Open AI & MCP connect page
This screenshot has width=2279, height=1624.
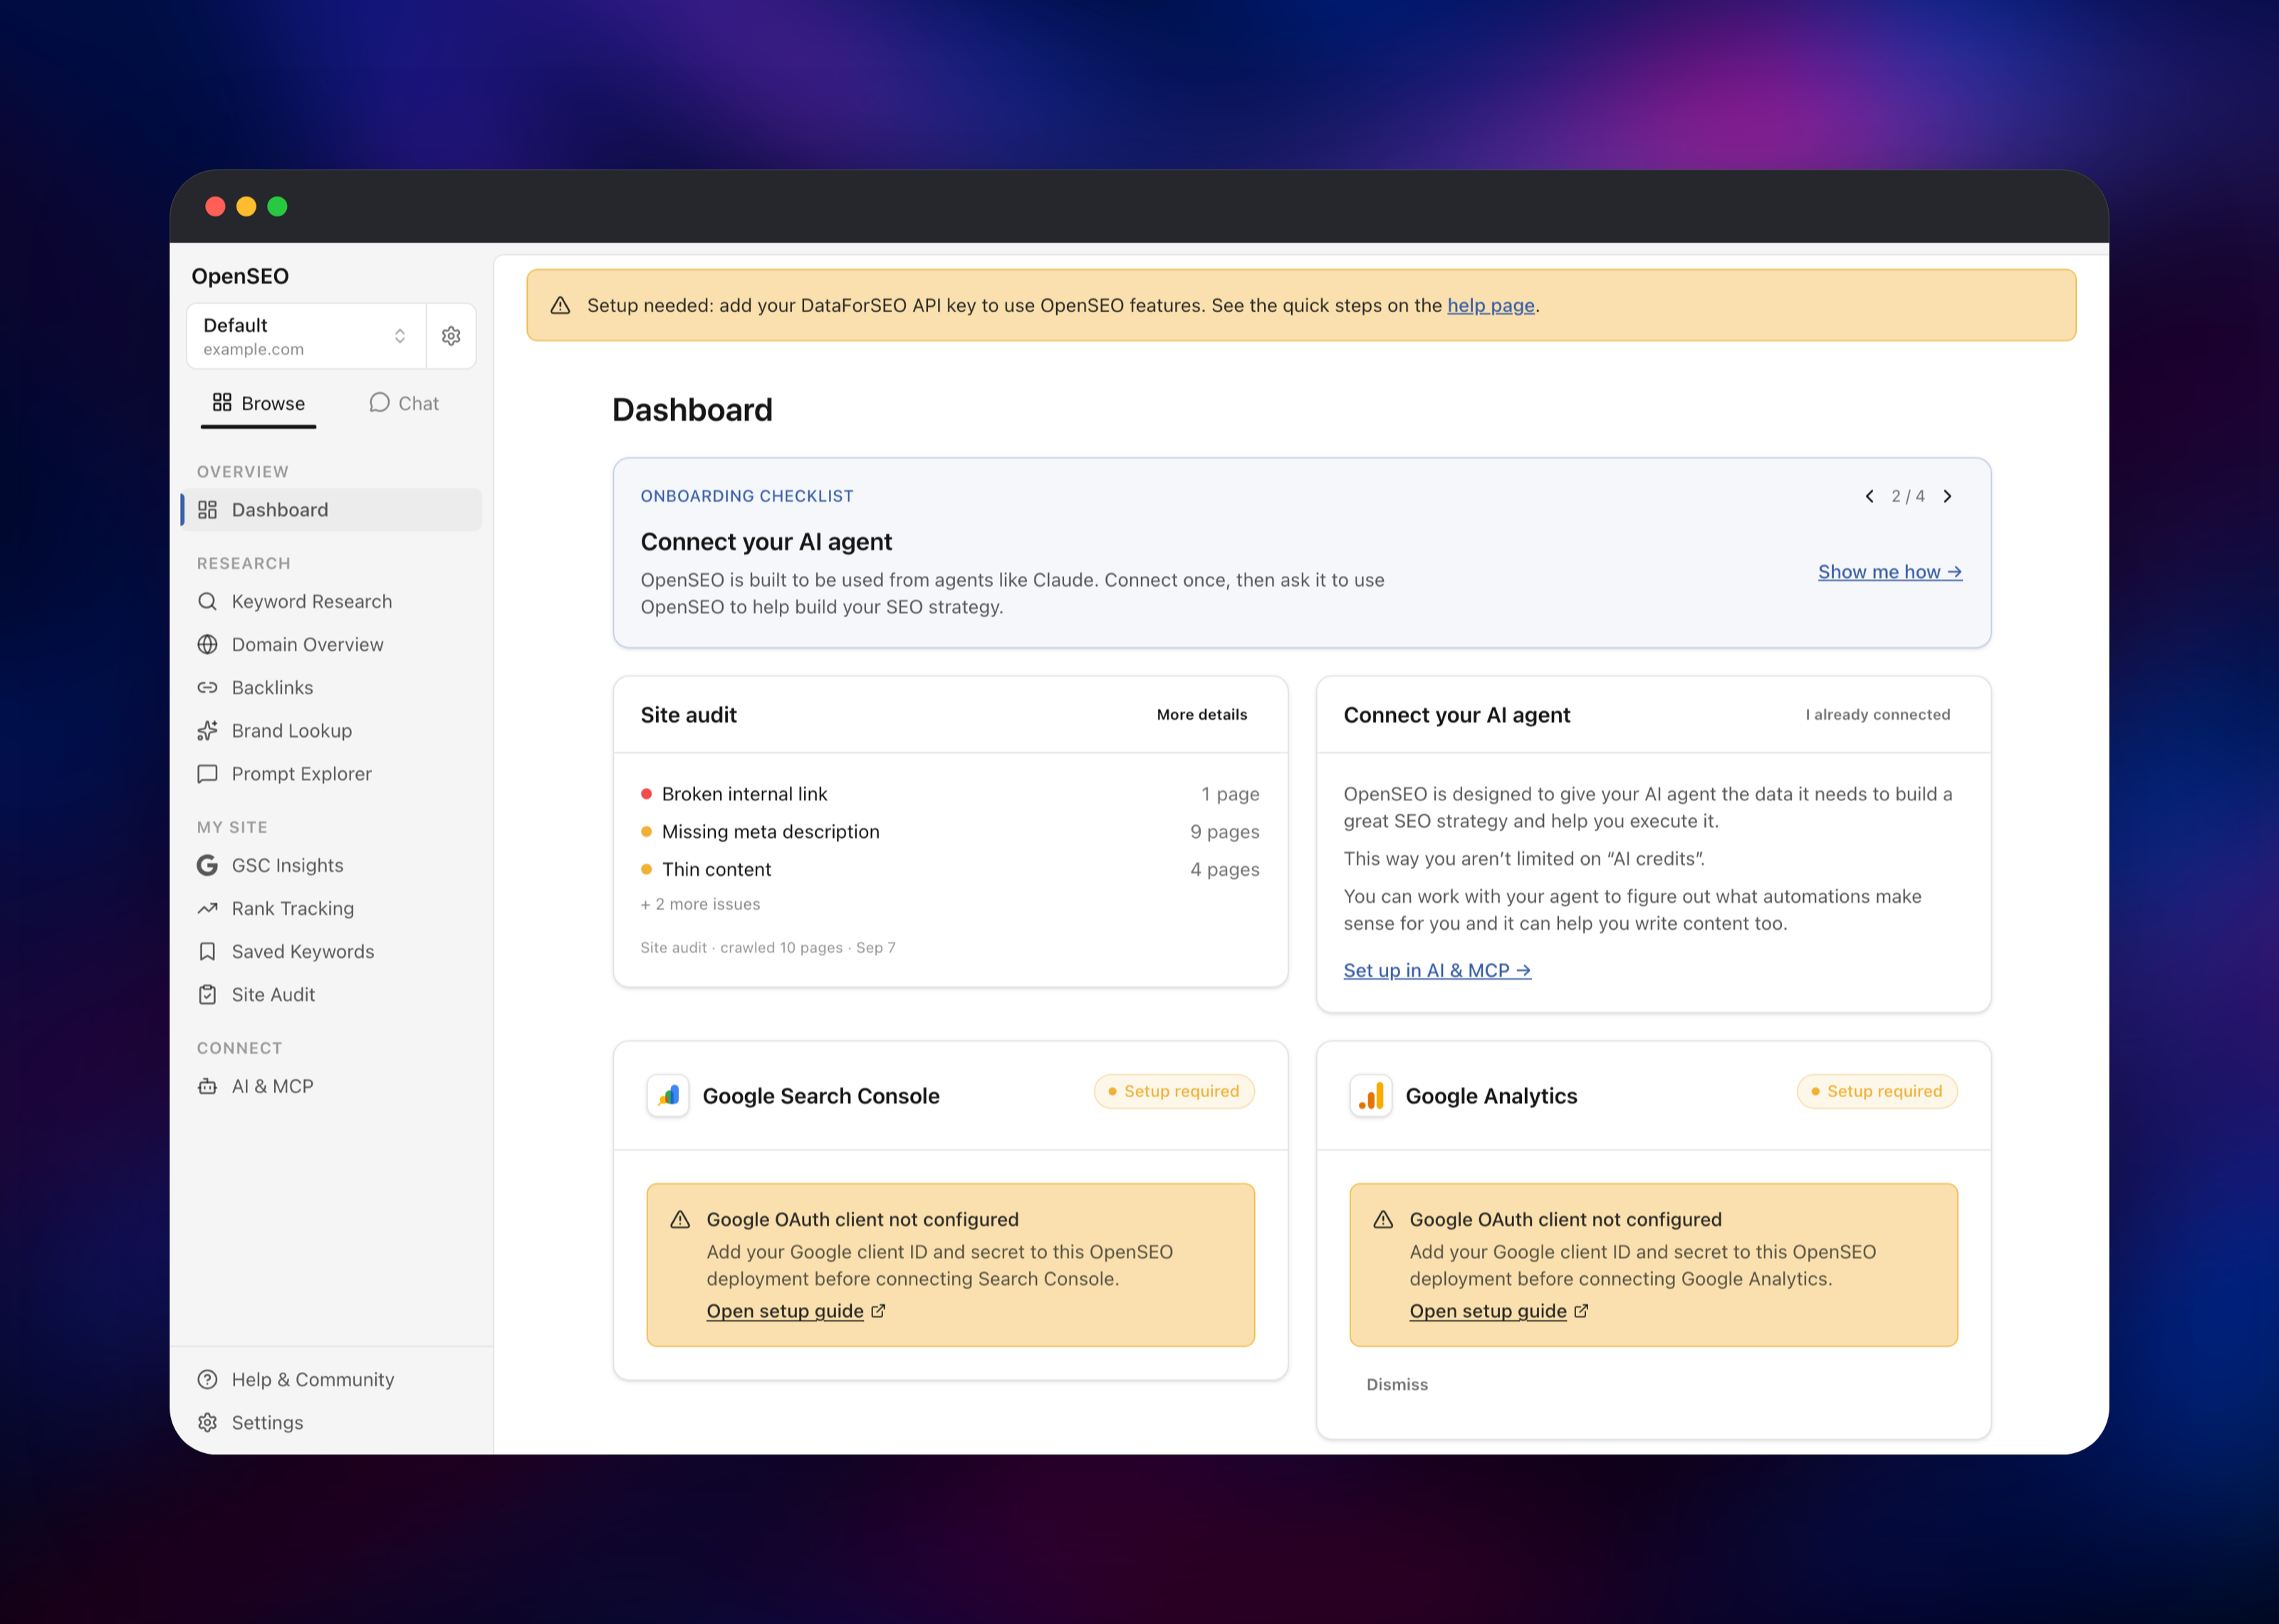coord(332,1086)
